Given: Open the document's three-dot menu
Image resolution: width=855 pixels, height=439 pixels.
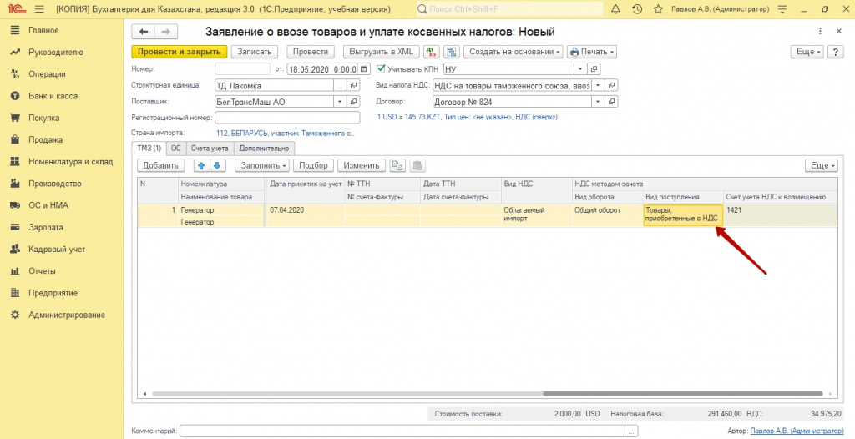Looking at the screenshot, I should coord(821,31).
